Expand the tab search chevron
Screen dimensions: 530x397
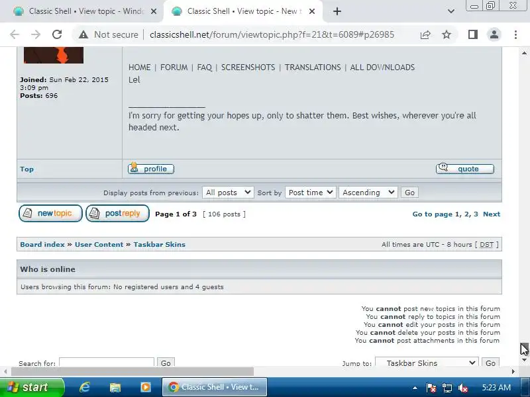pyautogui.click(x=451, y=11)
